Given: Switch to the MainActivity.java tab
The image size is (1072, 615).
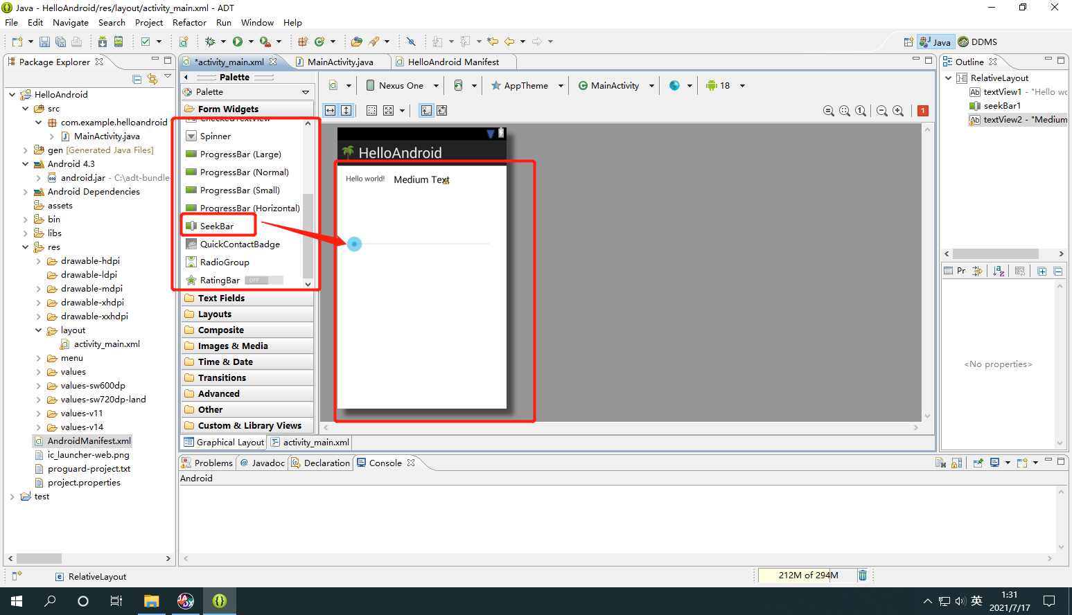Looking at the screenshot, I should tap(340, 62).
